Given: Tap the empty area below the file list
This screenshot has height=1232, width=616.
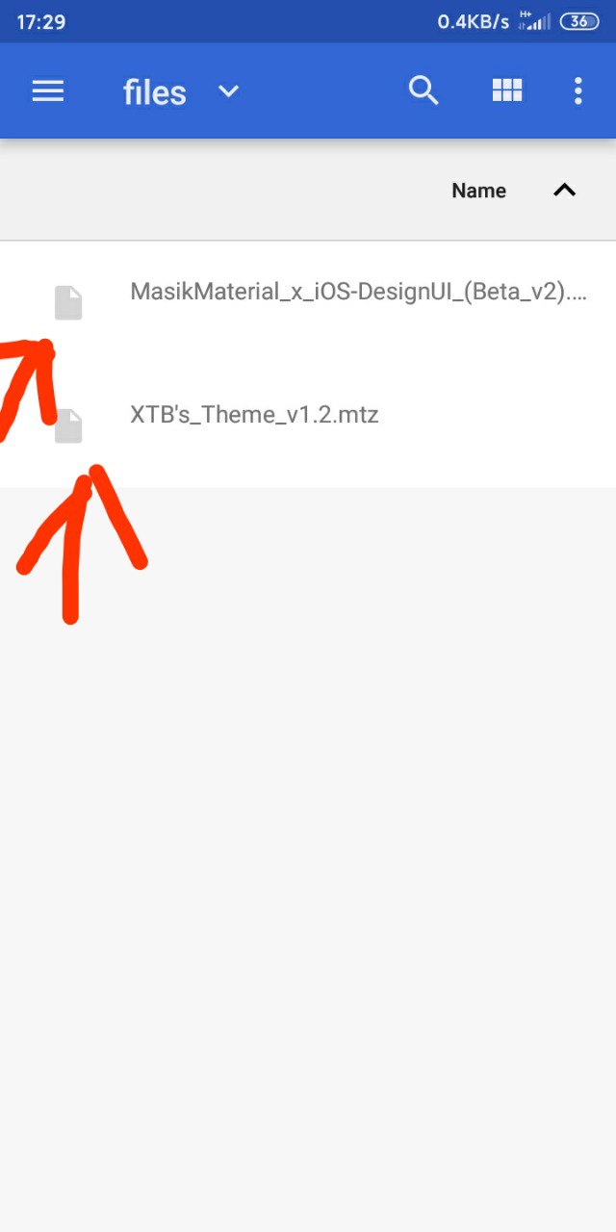Looking at the screenshot, I should coord(308,857).
